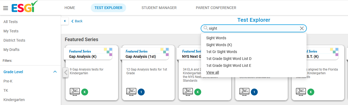Choose 1st Grade Sight Word List D suggestion
Screen dimensions: 348x105
(x=229, y=59)
